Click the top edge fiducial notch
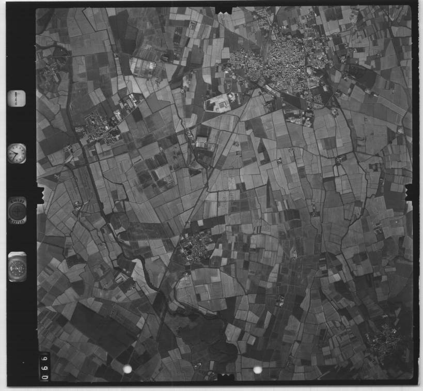 click(224, 9)
